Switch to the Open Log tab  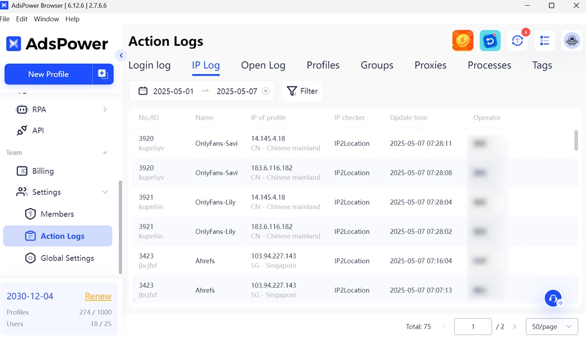(263, 66)
